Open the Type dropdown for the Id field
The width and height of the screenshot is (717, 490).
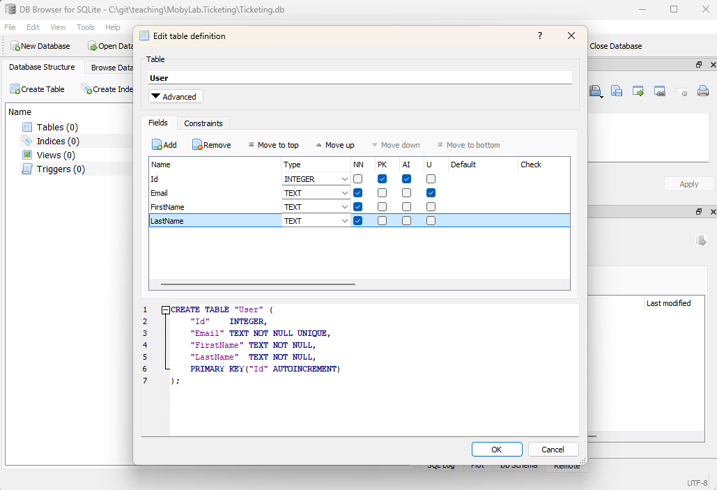(344, 179)
